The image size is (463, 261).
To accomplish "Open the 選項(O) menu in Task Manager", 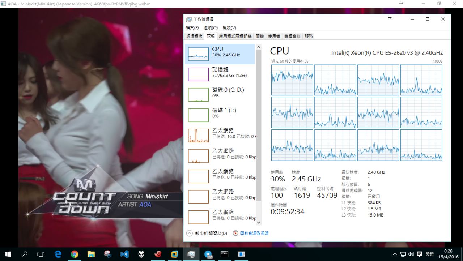I will click(x=211, y=28).
